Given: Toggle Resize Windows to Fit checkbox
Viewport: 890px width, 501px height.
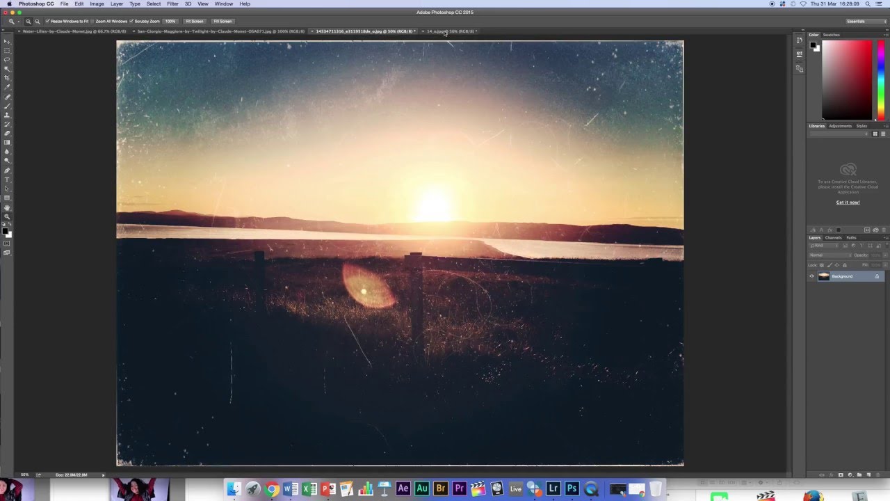Looking at the screenshot, I should pyautogui.click(x=47, y=22).
